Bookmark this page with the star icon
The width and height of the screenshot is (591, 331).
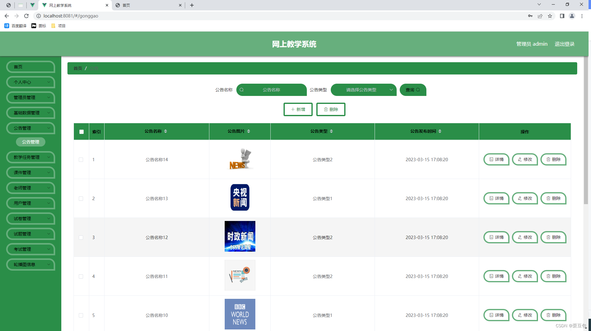550,16
